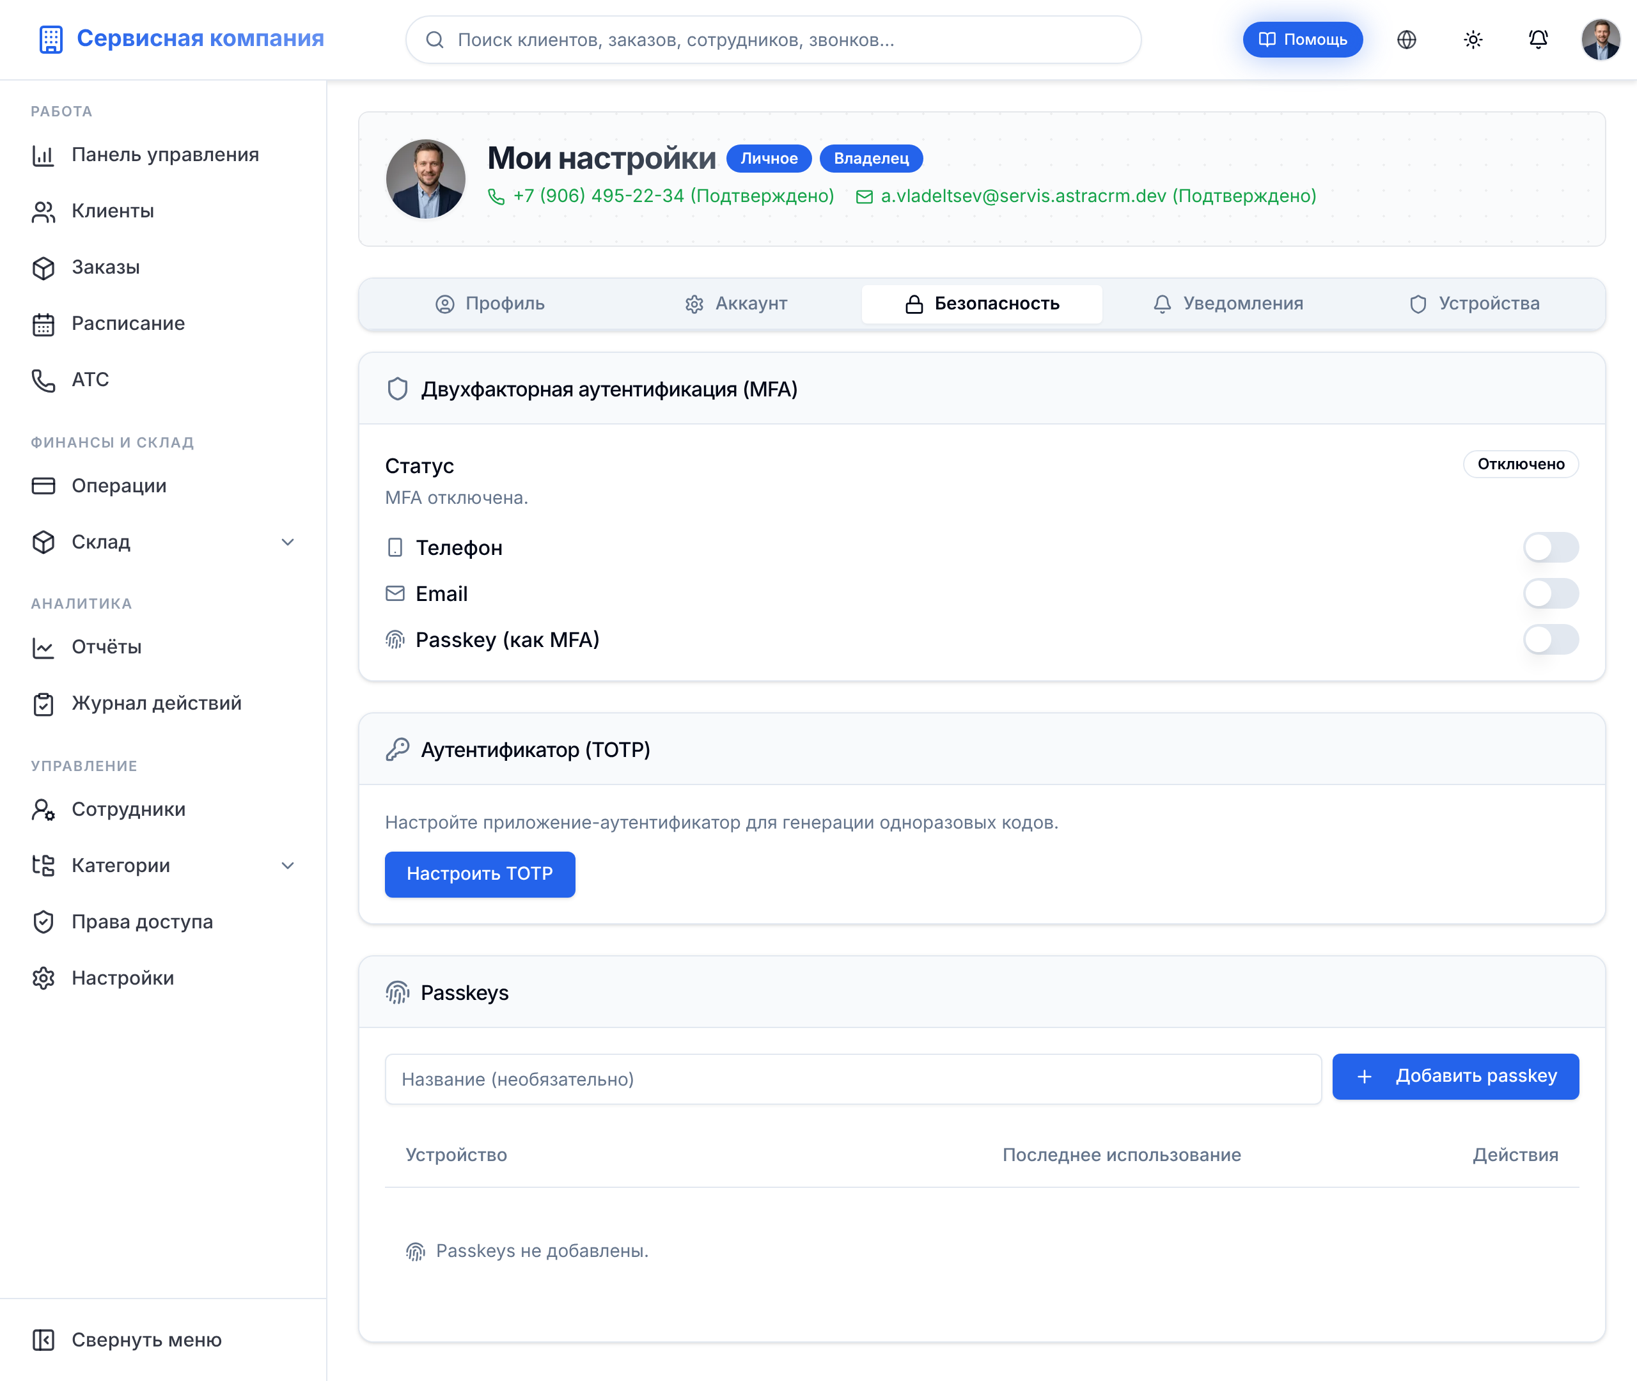1637x1381 pixels.
Task: Click the company building logo icon
Action: [51, 39]
